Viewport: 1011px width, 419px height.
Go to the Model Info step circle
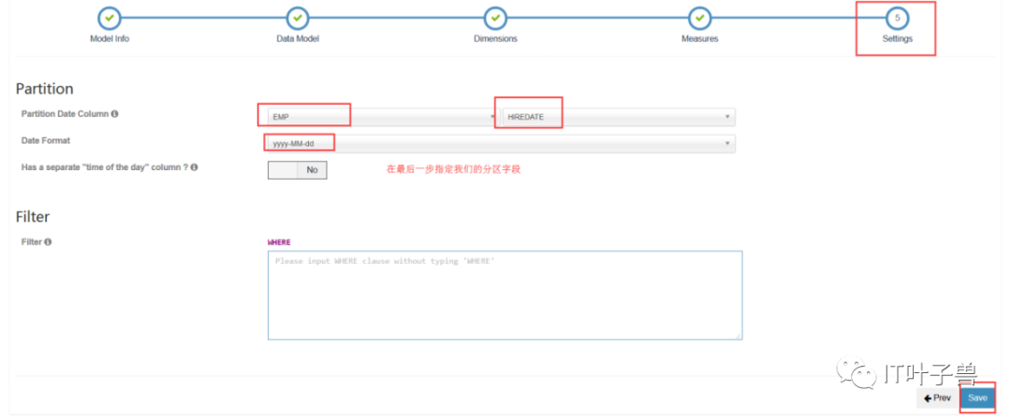(109, 18)
